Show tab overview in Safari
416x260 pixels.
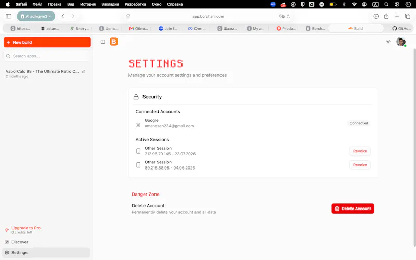[x=408, y=16]
